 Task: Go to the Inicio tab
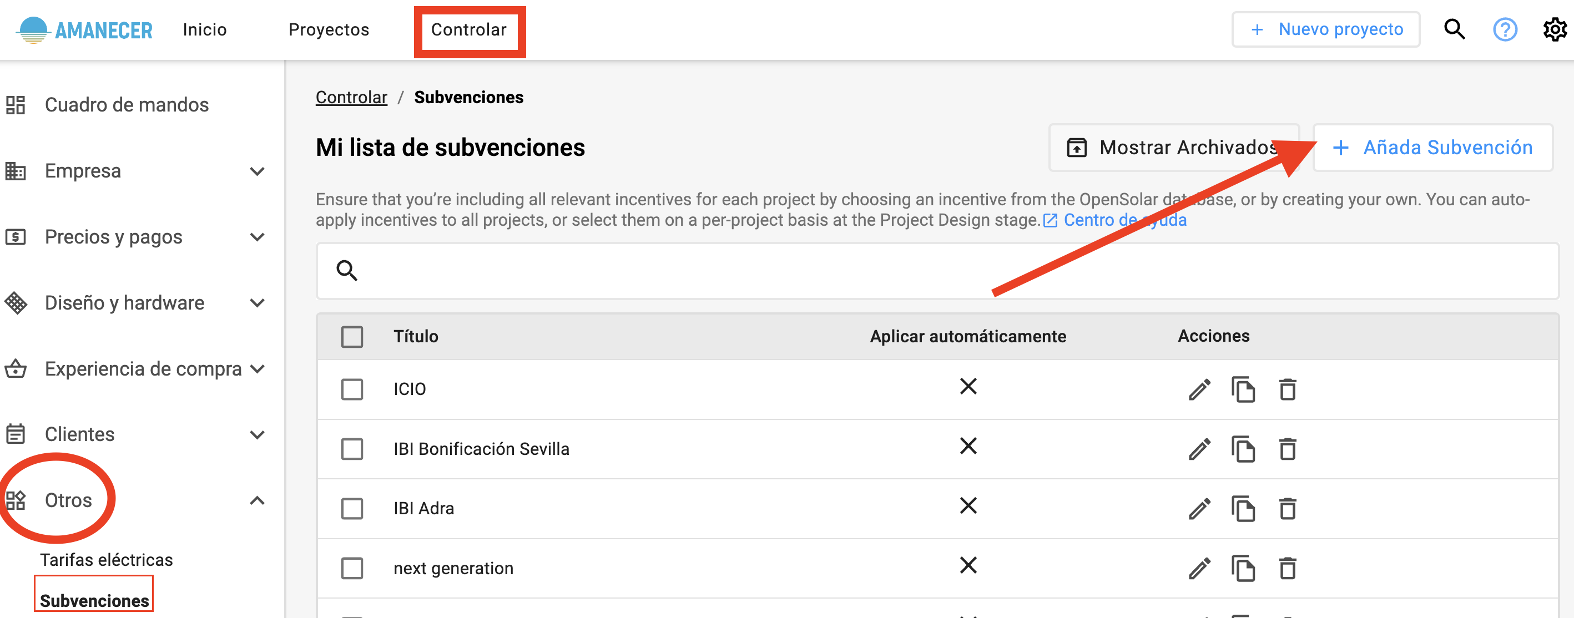(205, 30)
